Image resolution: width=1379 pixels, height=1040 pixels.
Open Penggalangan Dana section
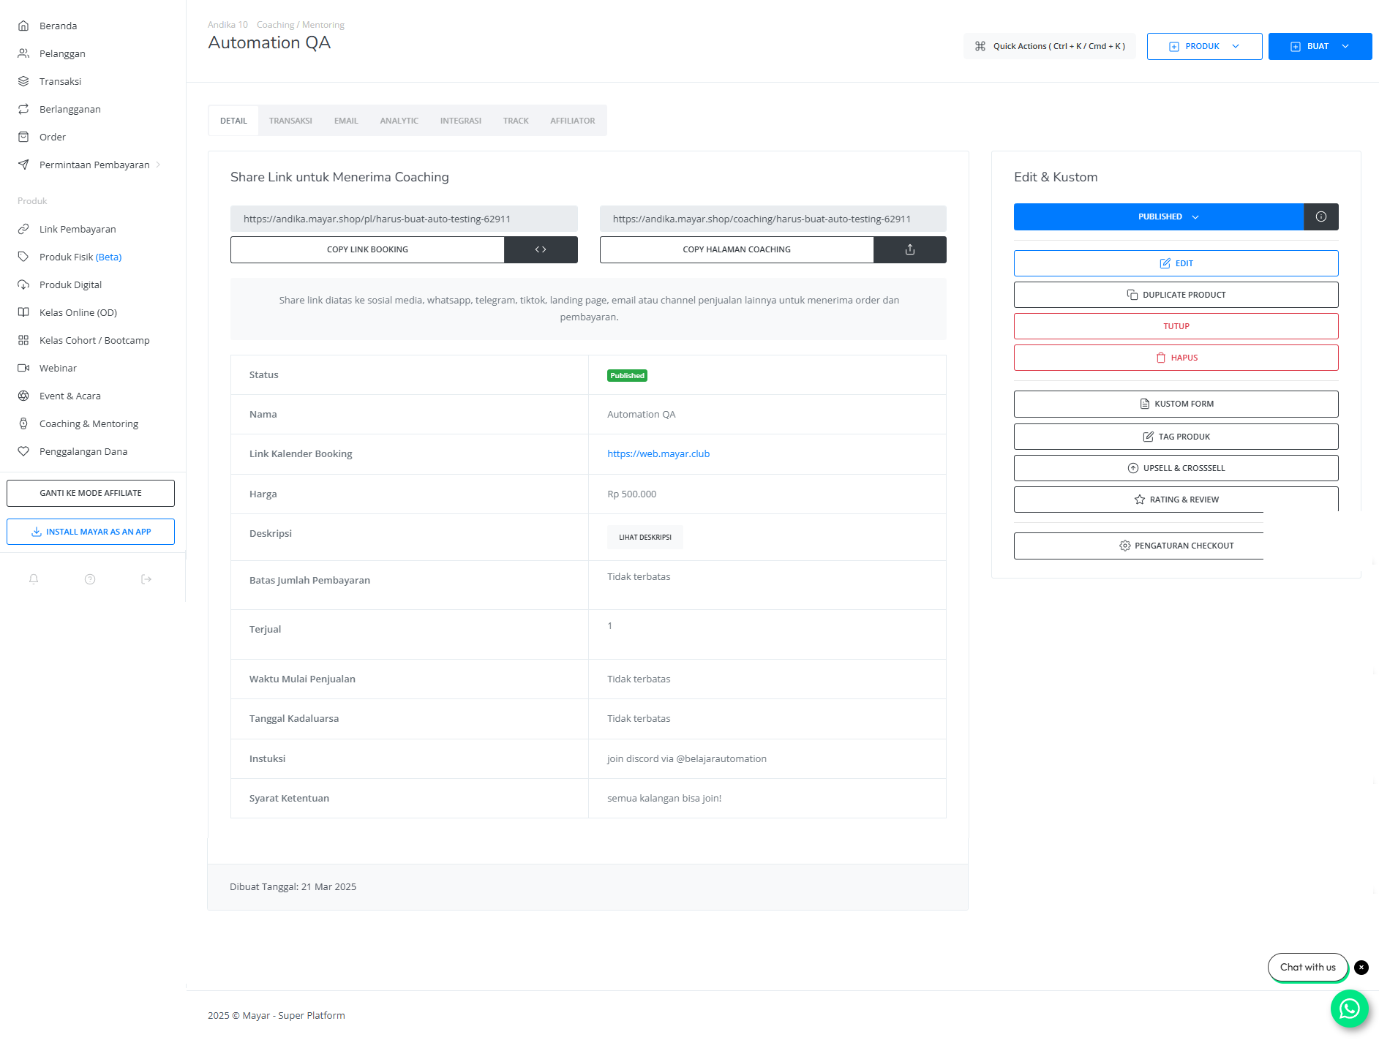point(83,451)
